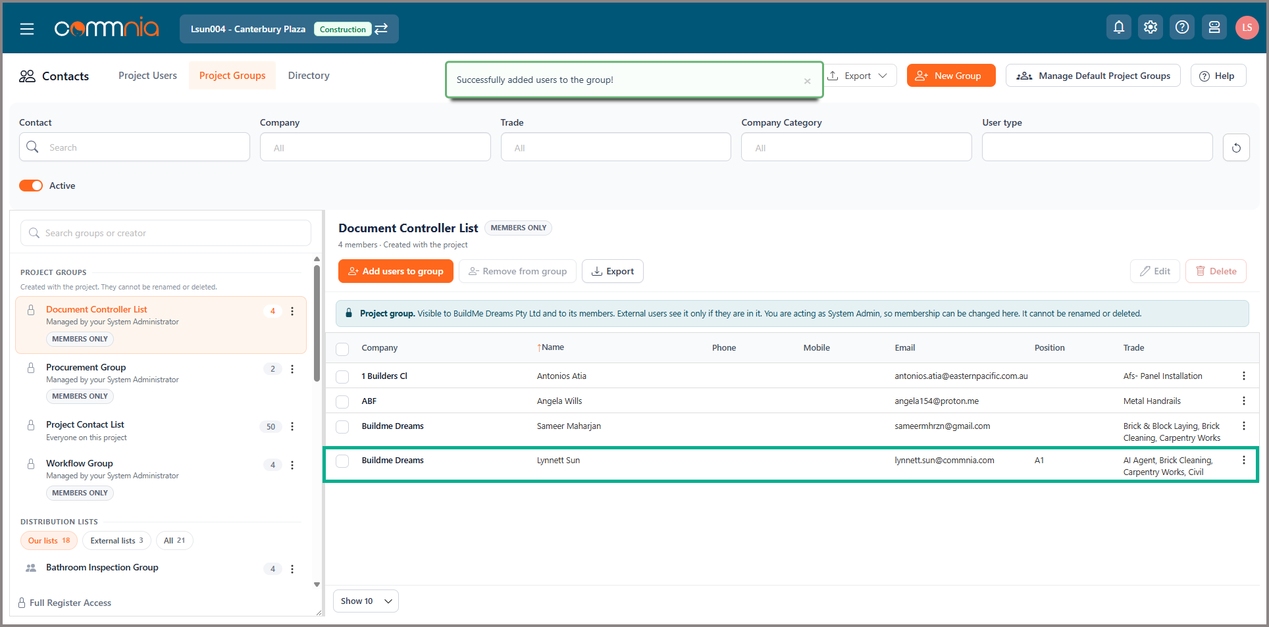Toggle the Active switch off
The width and height of the screenshot is (1269, 627).
(31, 186)
